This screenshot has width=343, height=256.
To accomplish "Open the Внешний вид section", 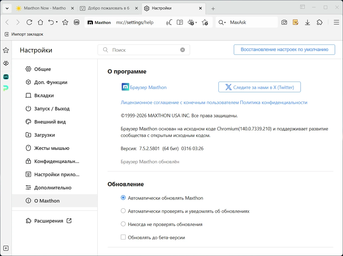I will pyautogui.click(x=55, y=122).
